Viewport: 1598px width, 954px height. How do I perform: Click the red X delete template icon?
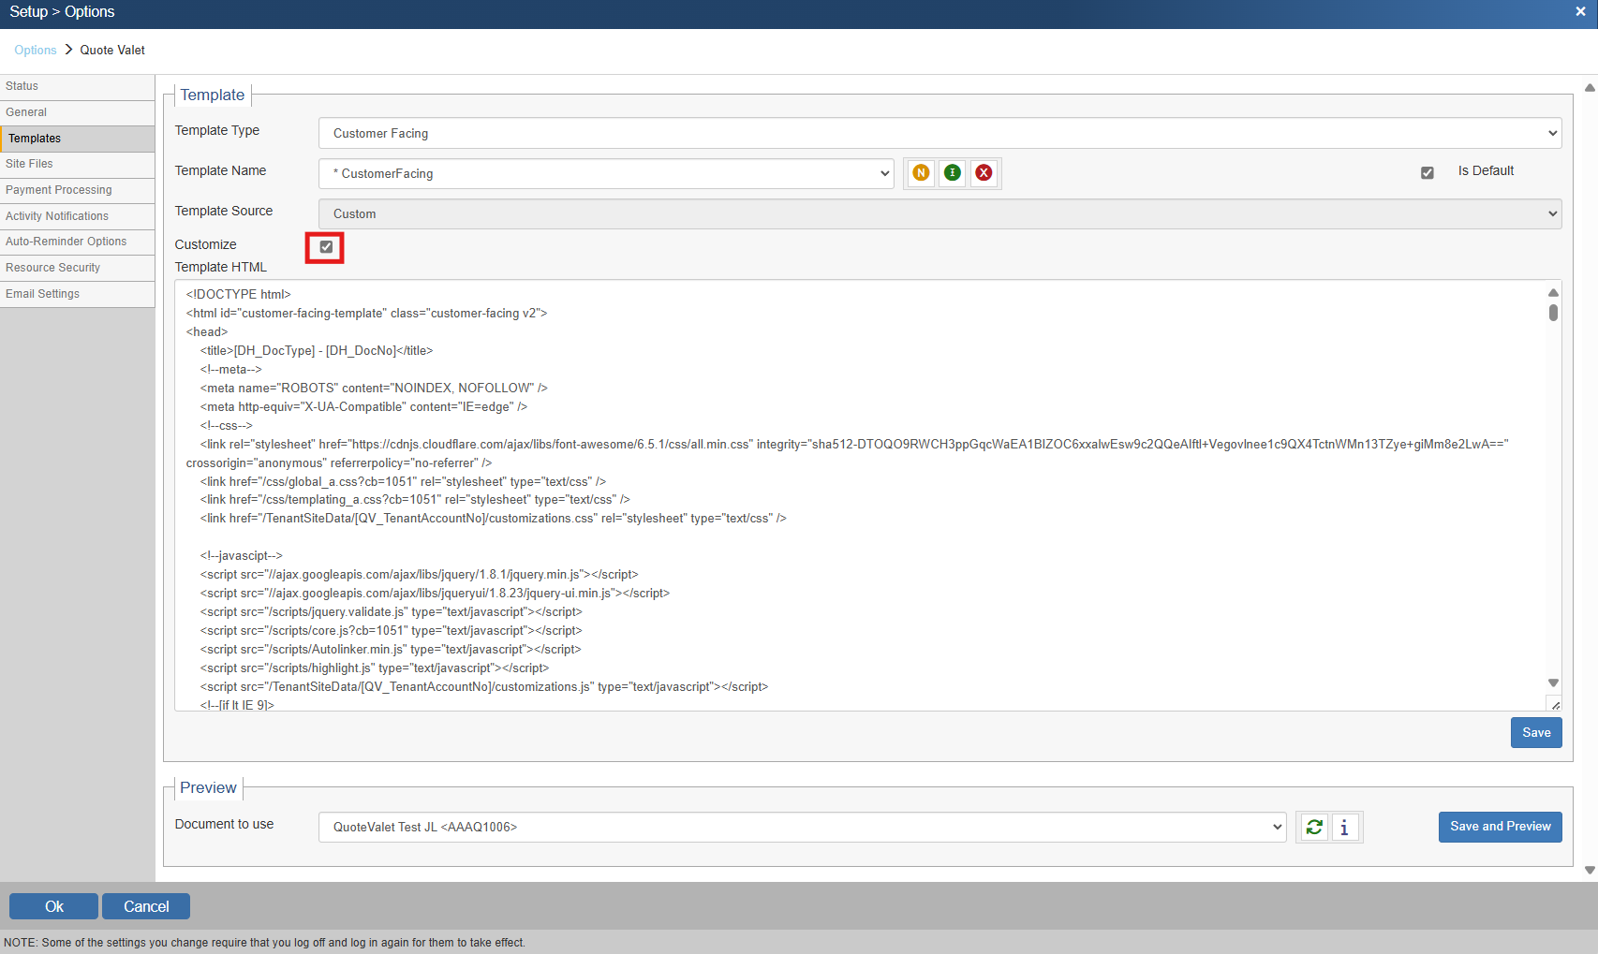pos(984,173)
